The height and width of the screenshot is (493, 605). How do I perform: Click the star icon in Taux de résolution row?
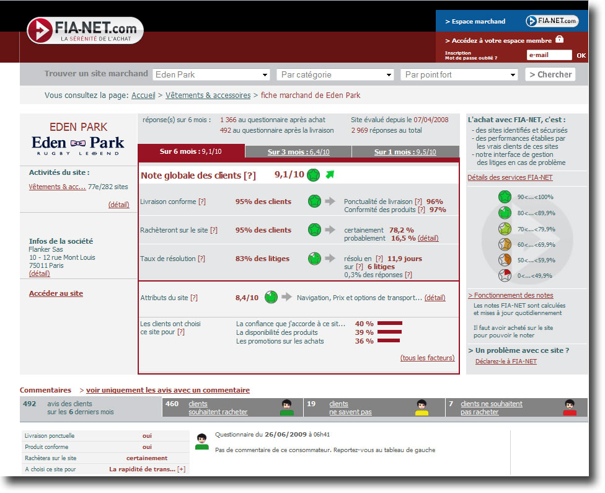pyautogui.click(x=314, y=258)
